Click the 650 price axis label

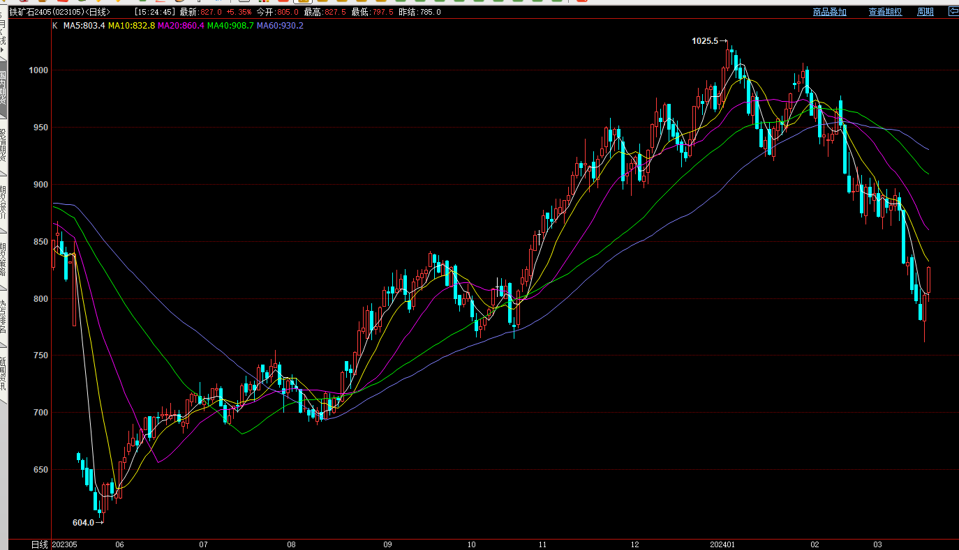(41, 470)
